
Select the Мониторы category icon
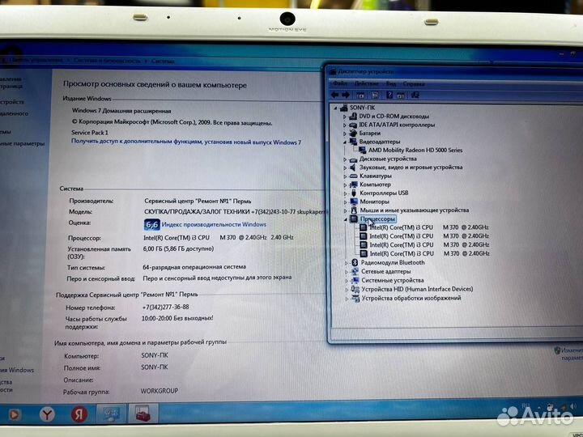pyautogui.click(x=354, y=202)
